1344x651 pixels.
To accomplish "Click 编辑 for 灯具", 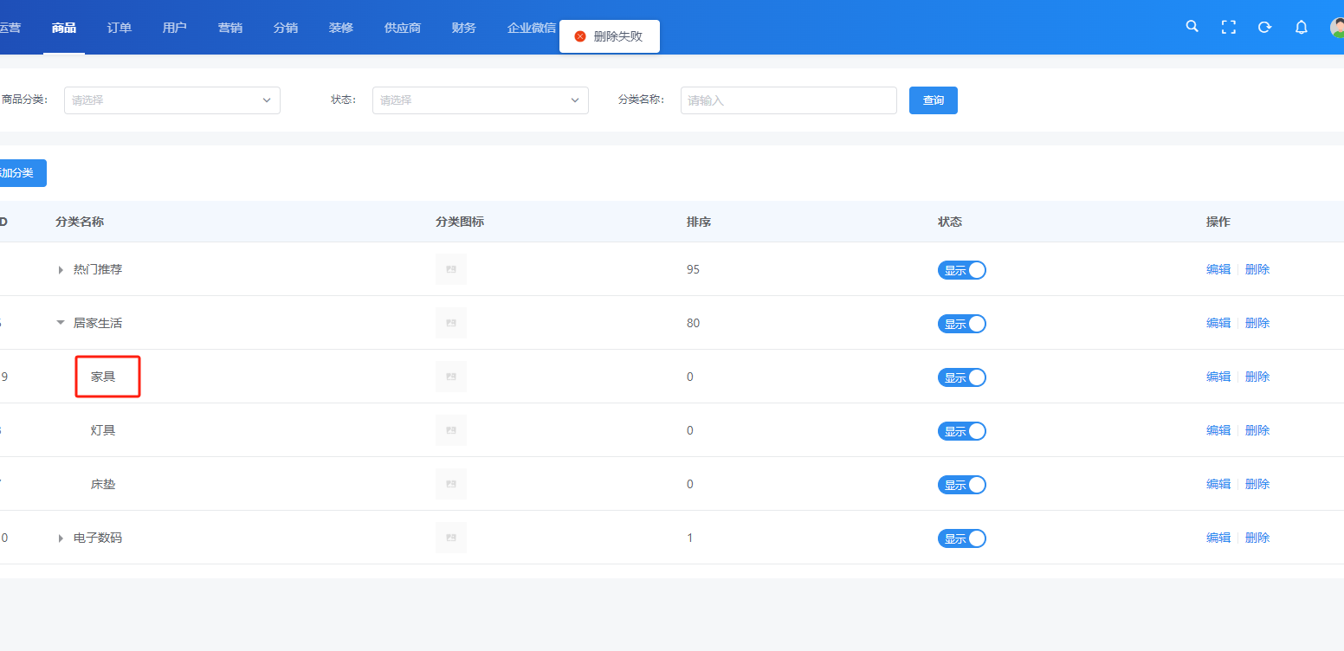I will pyautogui.click(x=1218, y=430).
